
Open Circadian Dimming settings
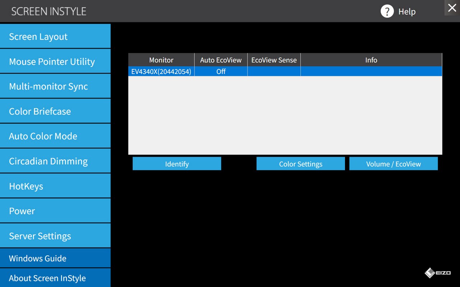55,161
